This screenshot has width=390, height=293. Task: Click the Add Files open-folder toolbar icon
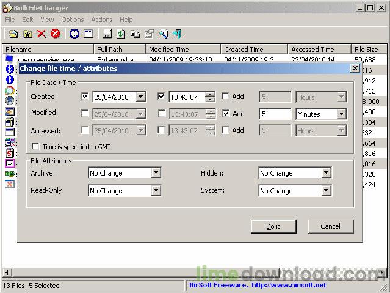13,34
